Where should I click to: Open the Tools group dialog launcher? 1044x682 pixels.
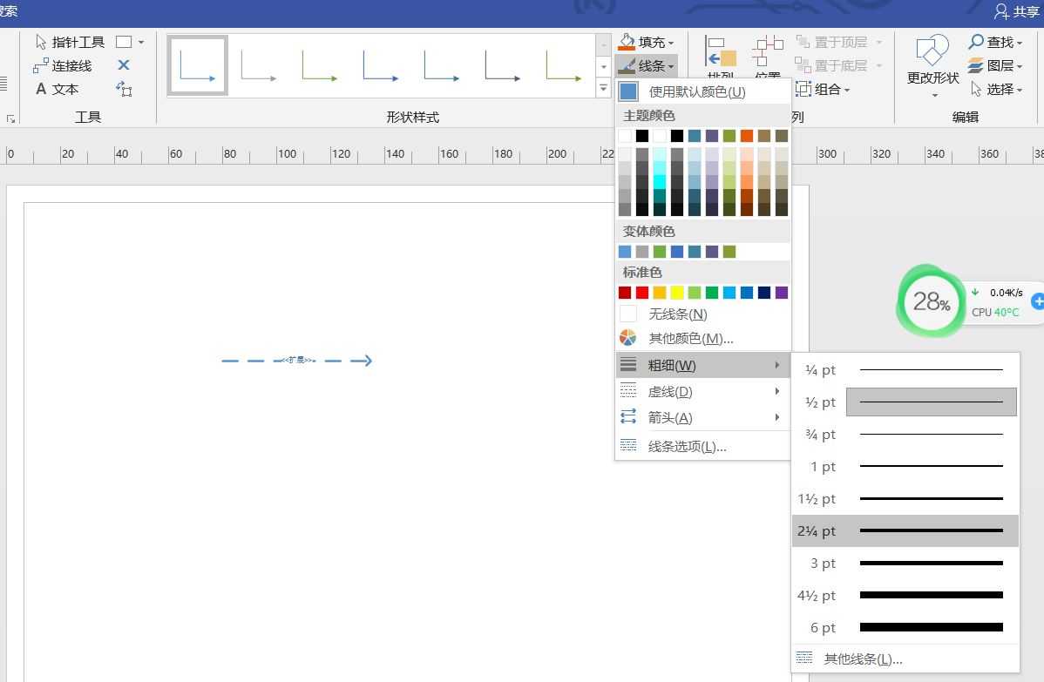click(10, 118)
